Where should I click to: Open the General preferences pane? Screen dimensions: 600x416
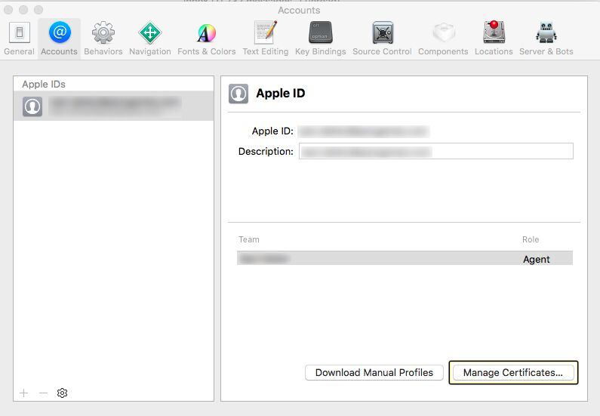click(x=19, y=39)
